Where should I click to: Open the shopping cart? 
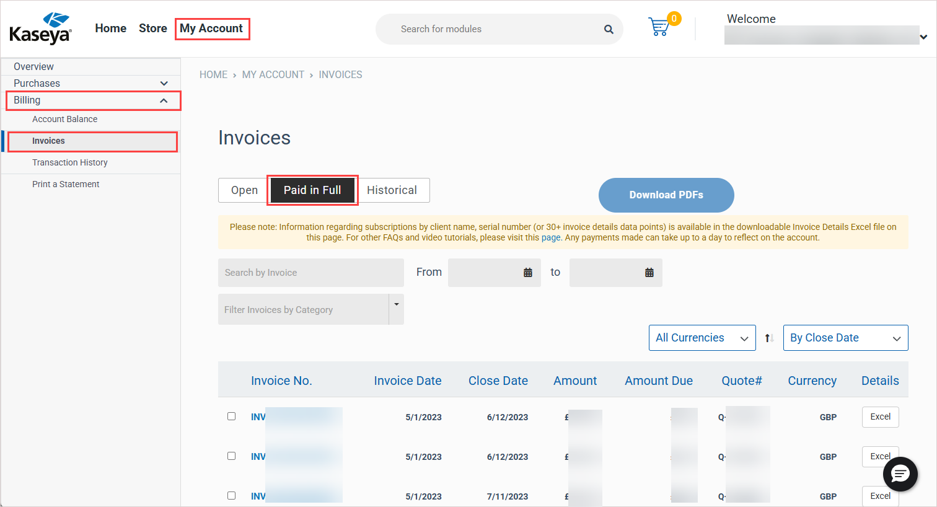click(659, 27)
